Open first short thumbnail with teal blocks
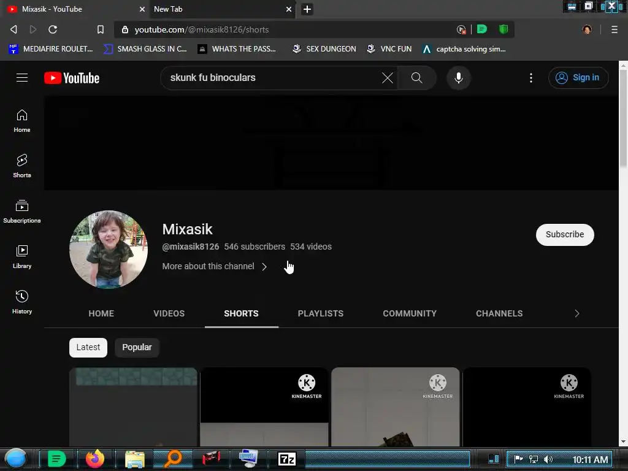This screenshot has height=471, width=628. tap(133, 407)
